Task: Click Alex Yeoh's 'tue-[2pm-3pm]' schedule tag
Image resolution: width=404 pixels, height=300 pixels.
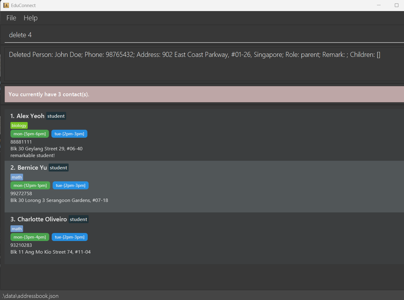Action: pyautogui.click(x=69, y=134)
